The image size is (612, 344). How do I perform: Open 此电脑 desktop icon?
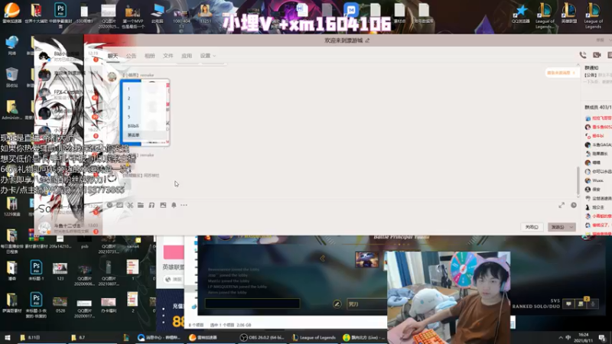pyautogui.click(x=158, y=14)
